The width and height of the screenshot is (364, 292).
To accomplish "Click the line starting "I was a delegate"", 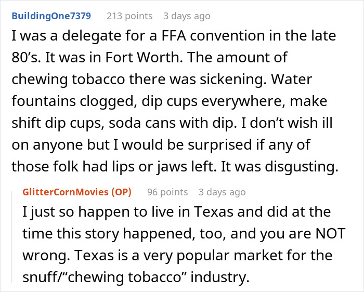I will pyautogui.click(x=175, y=37).
